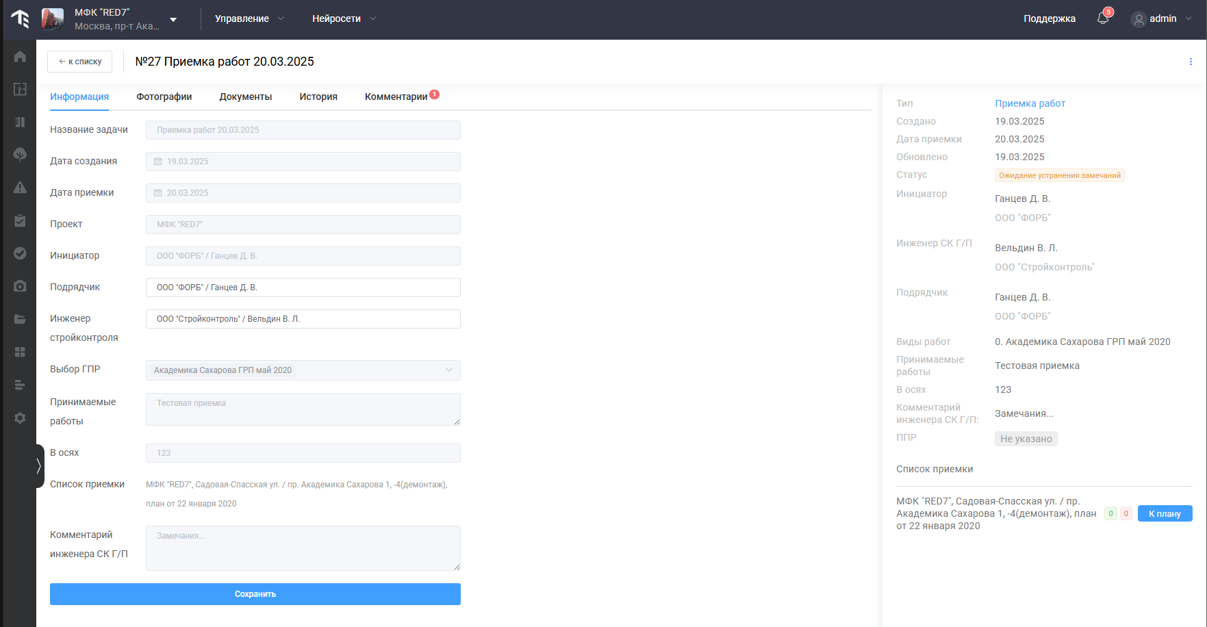The width and height of the screenshot is (1207, 627).
Task: Click the Сохранить button
Action: tap(255, 594)
